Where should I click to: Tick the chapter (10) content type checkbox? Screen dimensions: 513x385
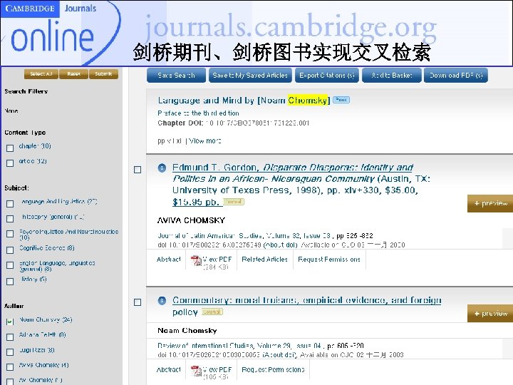click(10, 148)
